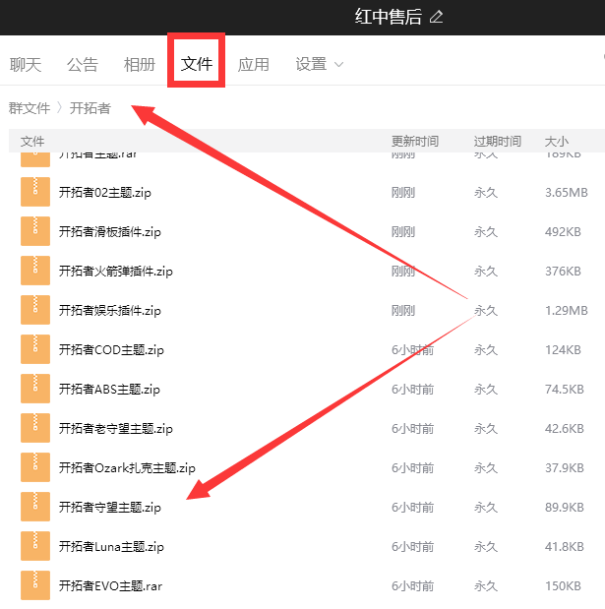Click the 37.9KB size value
The height and width of the screenshot is (609, 605).
(565, 468)
